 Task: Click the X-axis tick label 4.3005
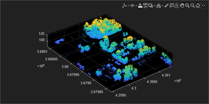[x=152, y=82]
